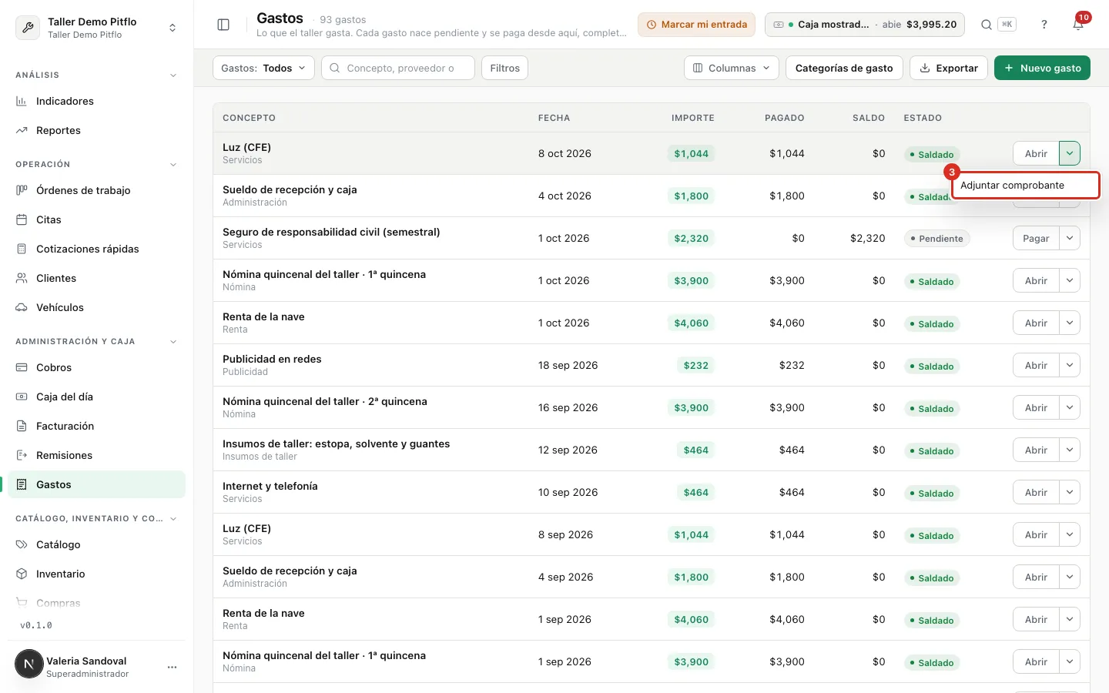Screen dimensions: 1109x693
Task: Click Pagar for the Seguro expense
Action: pos(1036,238)
